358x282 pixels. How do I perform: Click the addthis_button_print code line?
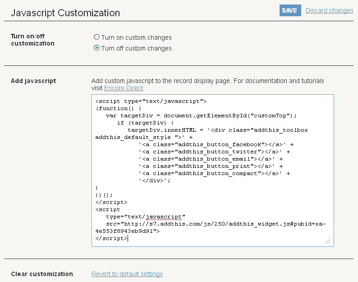pos(211,166)
